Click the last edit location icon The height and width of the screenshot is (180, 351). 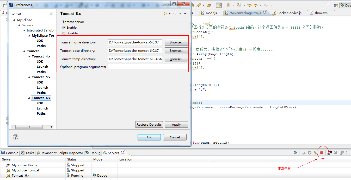pyautogui.click(x=249, y=5)
